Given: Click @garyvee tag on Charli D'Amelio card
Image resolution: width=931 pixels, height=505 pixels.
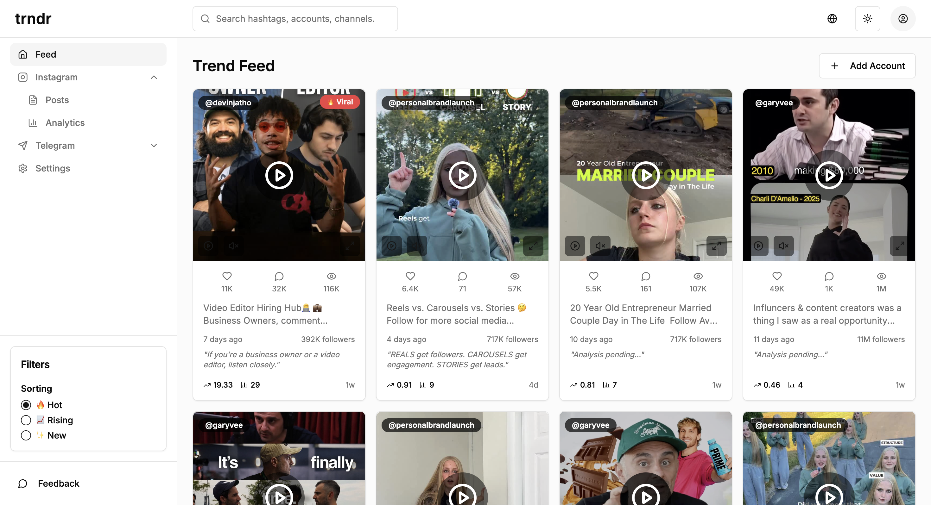Looking at the screenshot, I should 774,103.
